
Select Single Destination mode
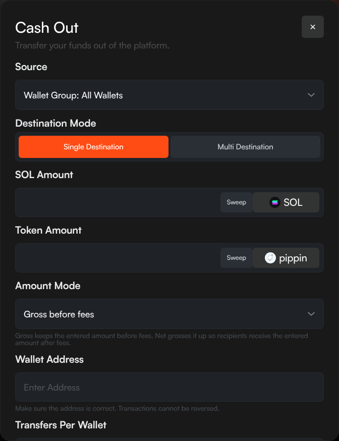[x=93, y=147]
